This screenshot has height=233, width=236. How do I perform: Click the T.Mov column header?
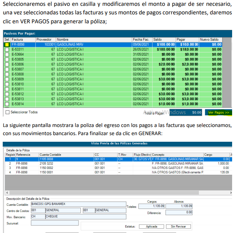125,155
